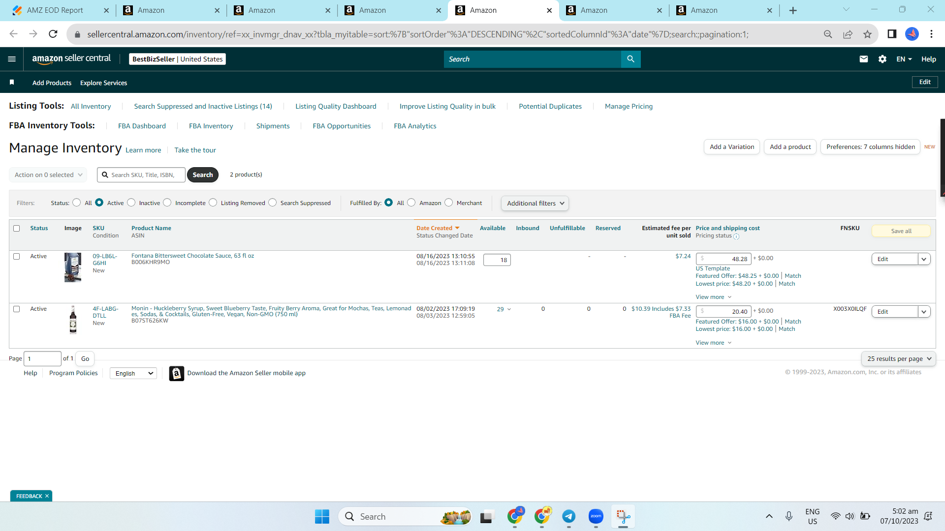The height and width of the screenshot is (531, 945).
Task: Expand the Monin available quantity 29 details
Action: (504, 309)
